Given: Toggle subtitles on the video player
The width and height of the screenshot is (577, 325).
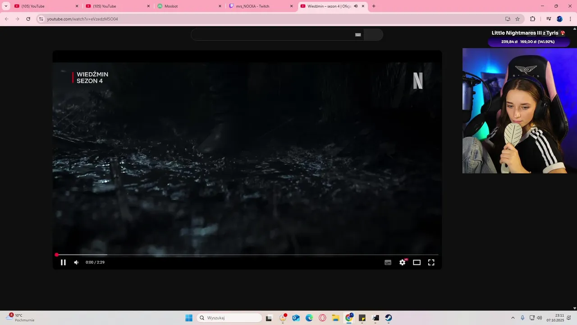Looking at the screenshot, I should 388,262.
